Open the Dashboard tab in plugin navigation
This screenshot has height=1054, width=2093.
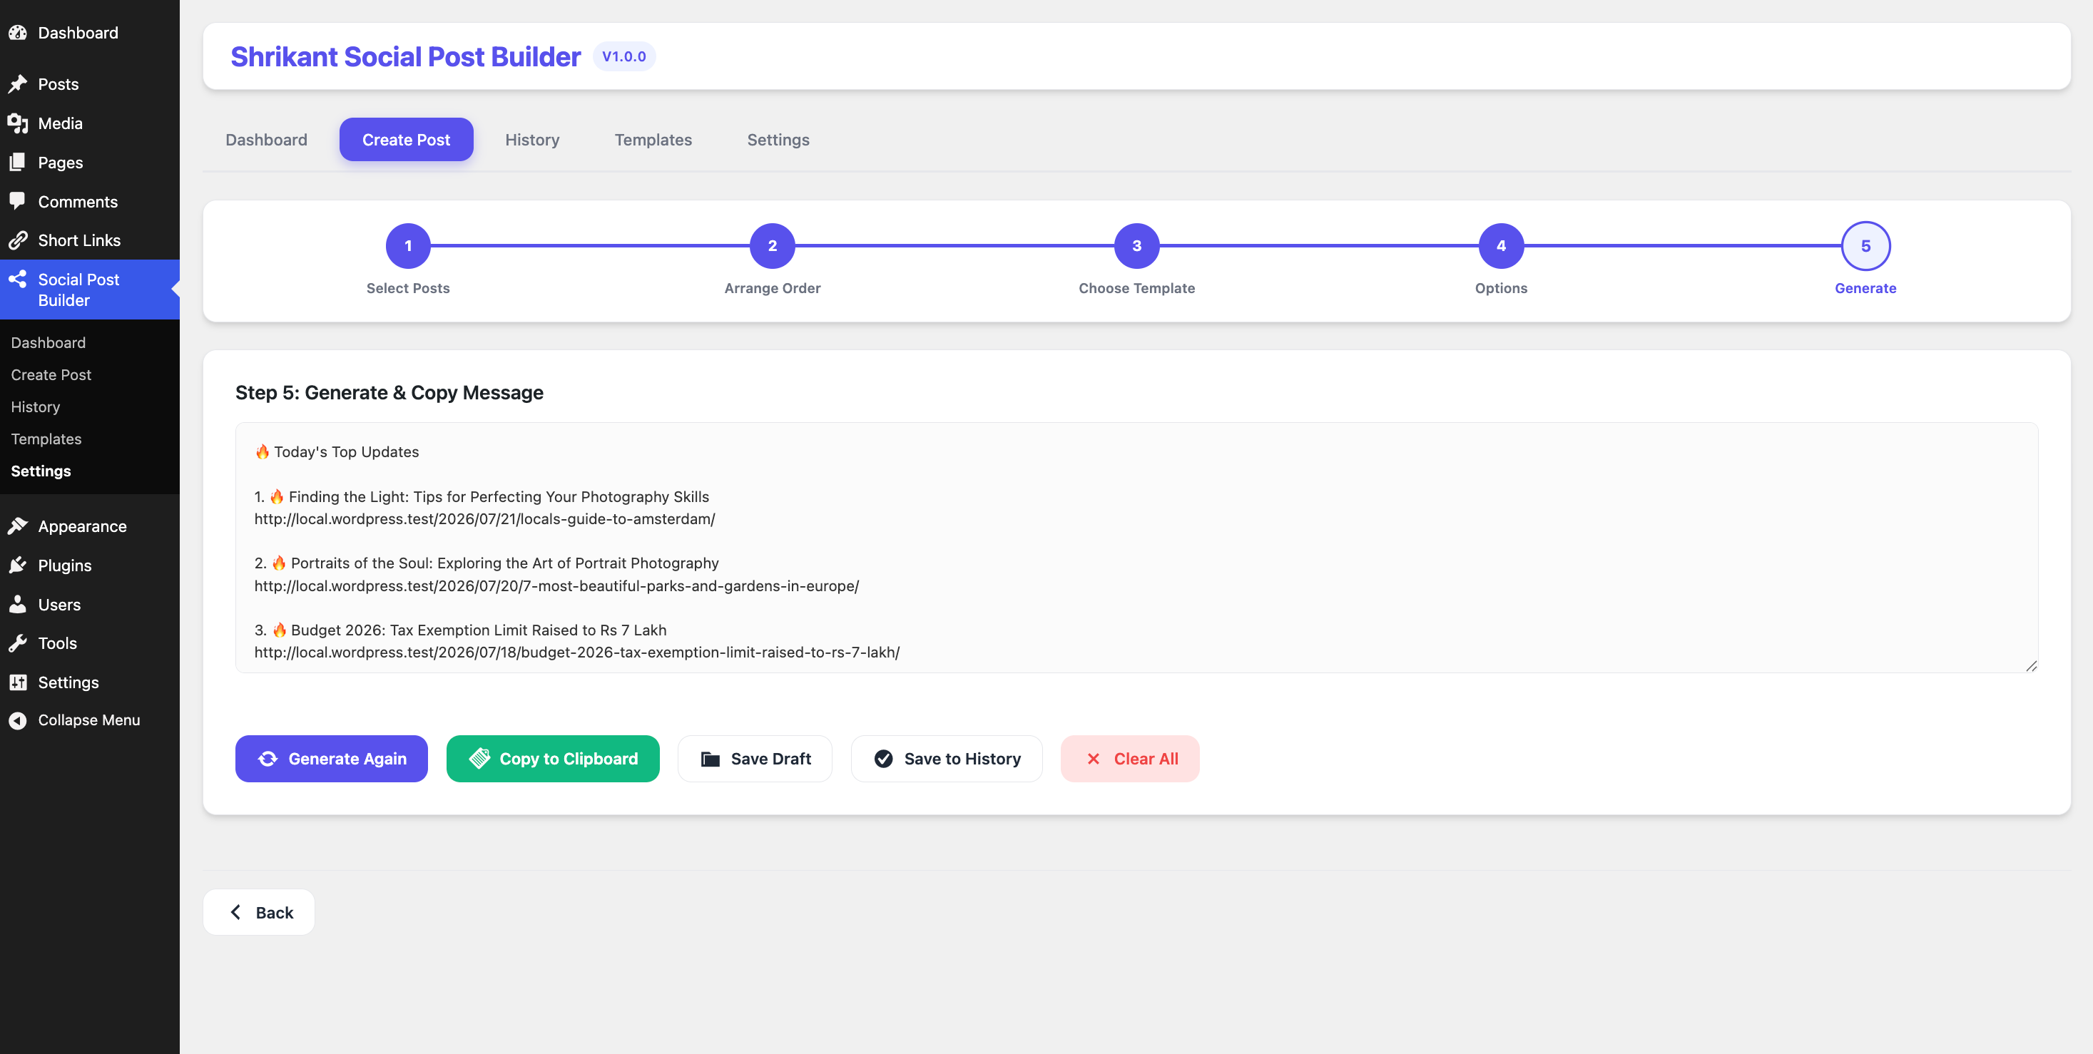[267, 140]
